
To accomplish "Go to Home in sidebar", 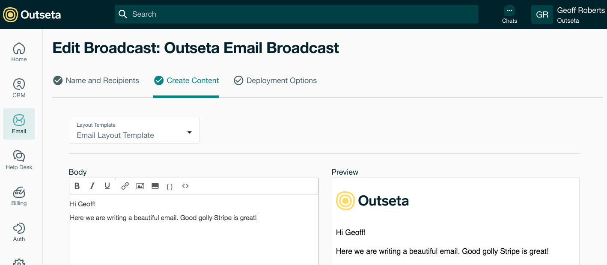I will (x=19, y=52).
